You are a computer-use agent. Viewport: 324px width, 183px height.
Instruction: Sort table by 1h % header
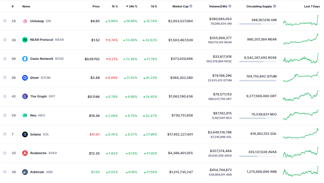pyautogui.click(x=115, y=6)
